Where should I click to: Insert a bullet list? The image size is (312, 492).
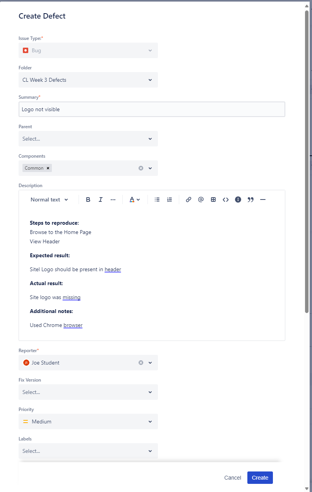coord(157,200)
